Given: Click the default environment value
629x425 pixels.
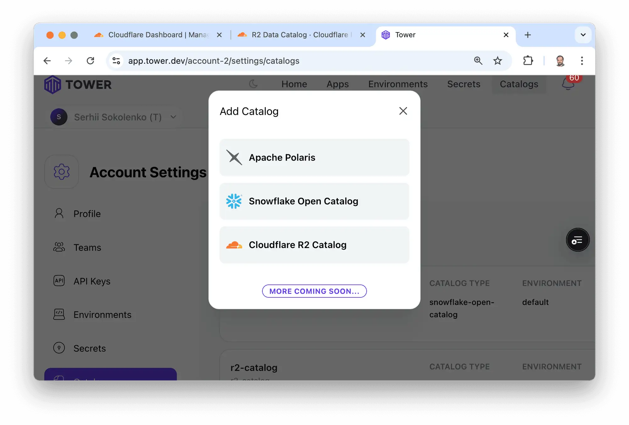Looking at the screenshot, I should (535, 302).
